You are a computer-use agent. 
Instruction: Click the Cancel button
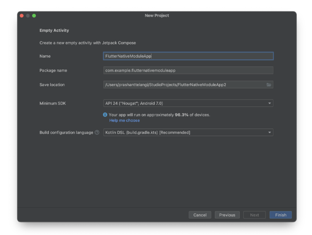tap(200, 215)
